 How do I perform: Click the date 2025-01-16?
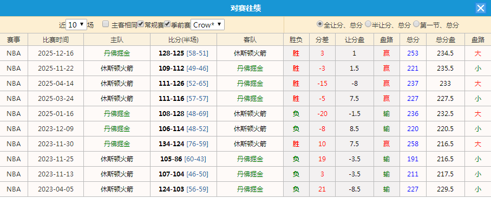[56, 114]
